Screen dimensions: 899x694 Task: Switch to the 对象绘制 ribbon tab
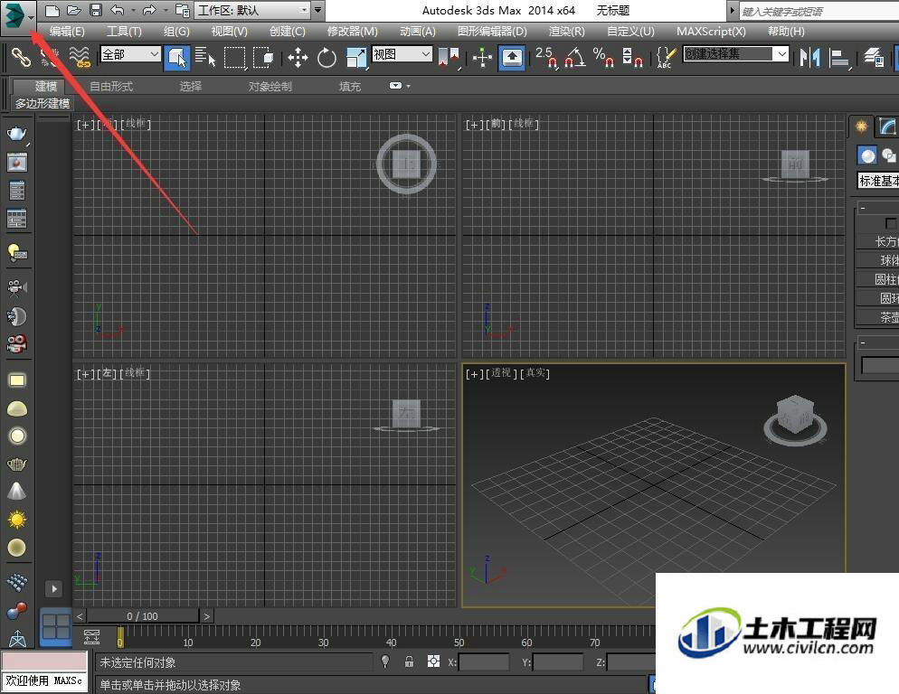pos(270,87)
